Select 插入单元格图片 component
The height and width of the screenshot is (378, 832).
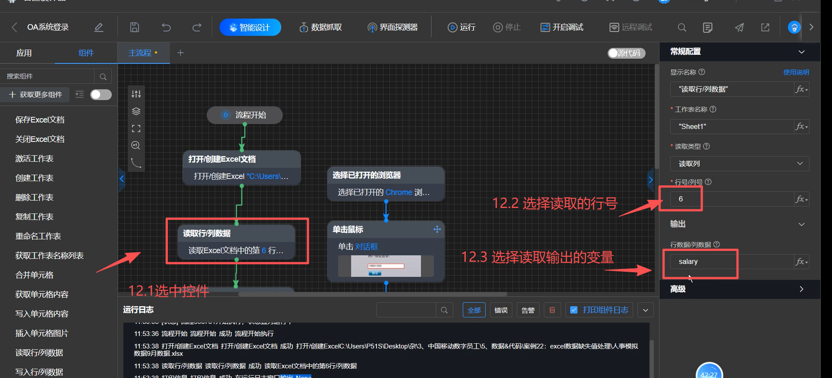[x=42, y=333]
